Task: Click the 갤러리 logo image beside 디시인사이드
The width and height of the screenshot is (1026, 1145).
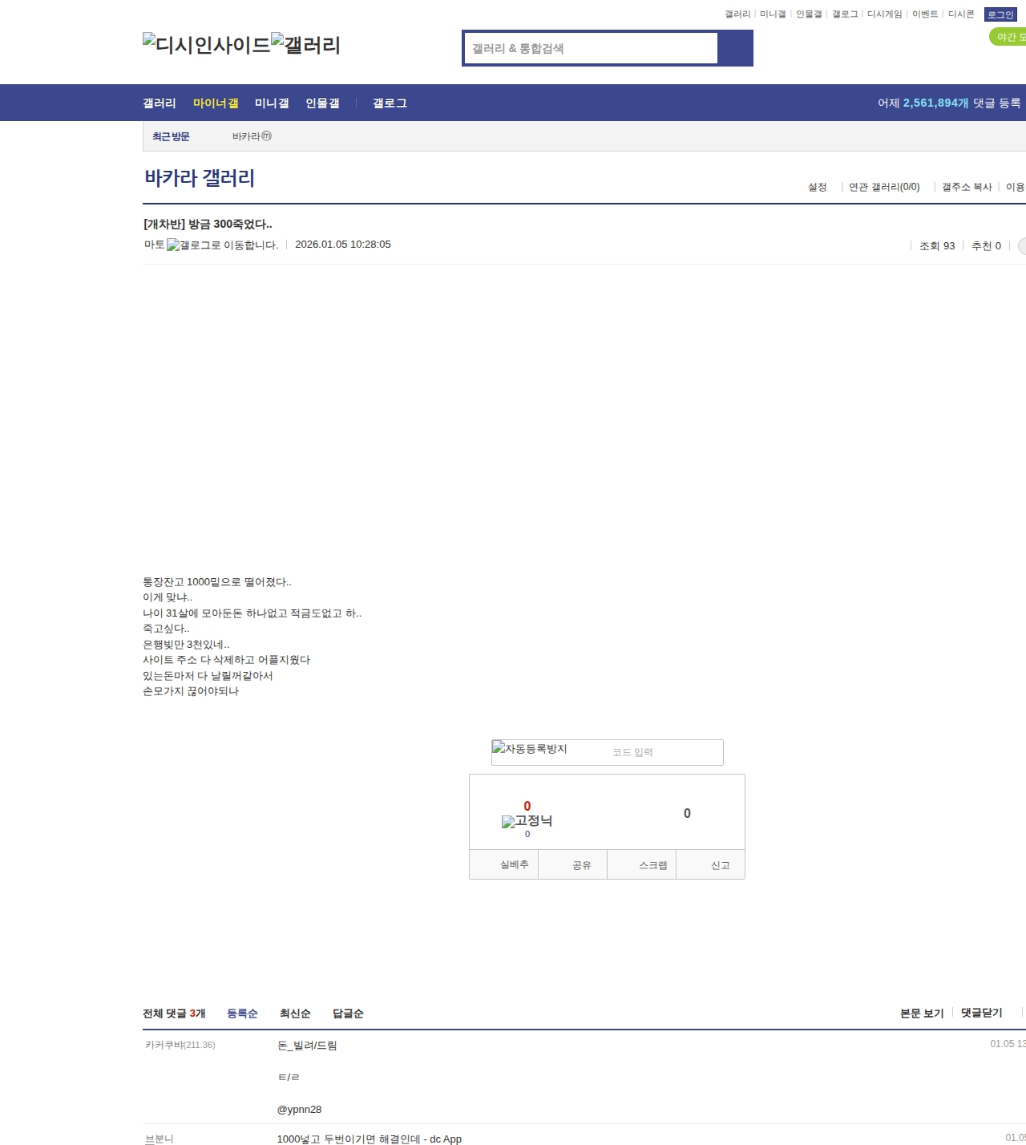Action: [305, 44]
